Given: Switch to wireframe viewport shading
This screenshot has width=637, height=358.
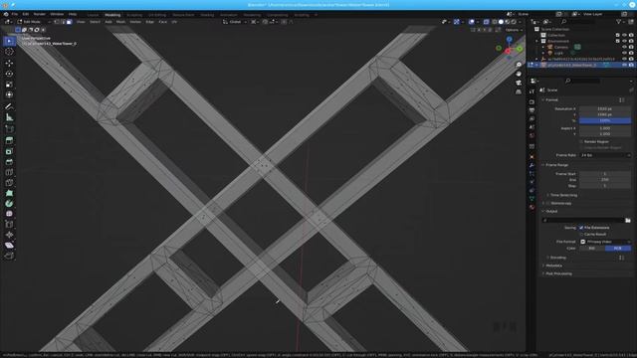Looking at the screenshot, I should point(495,22).
